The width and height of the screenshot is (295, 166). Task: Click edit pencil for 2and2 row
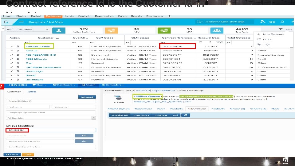pos(12,75)
